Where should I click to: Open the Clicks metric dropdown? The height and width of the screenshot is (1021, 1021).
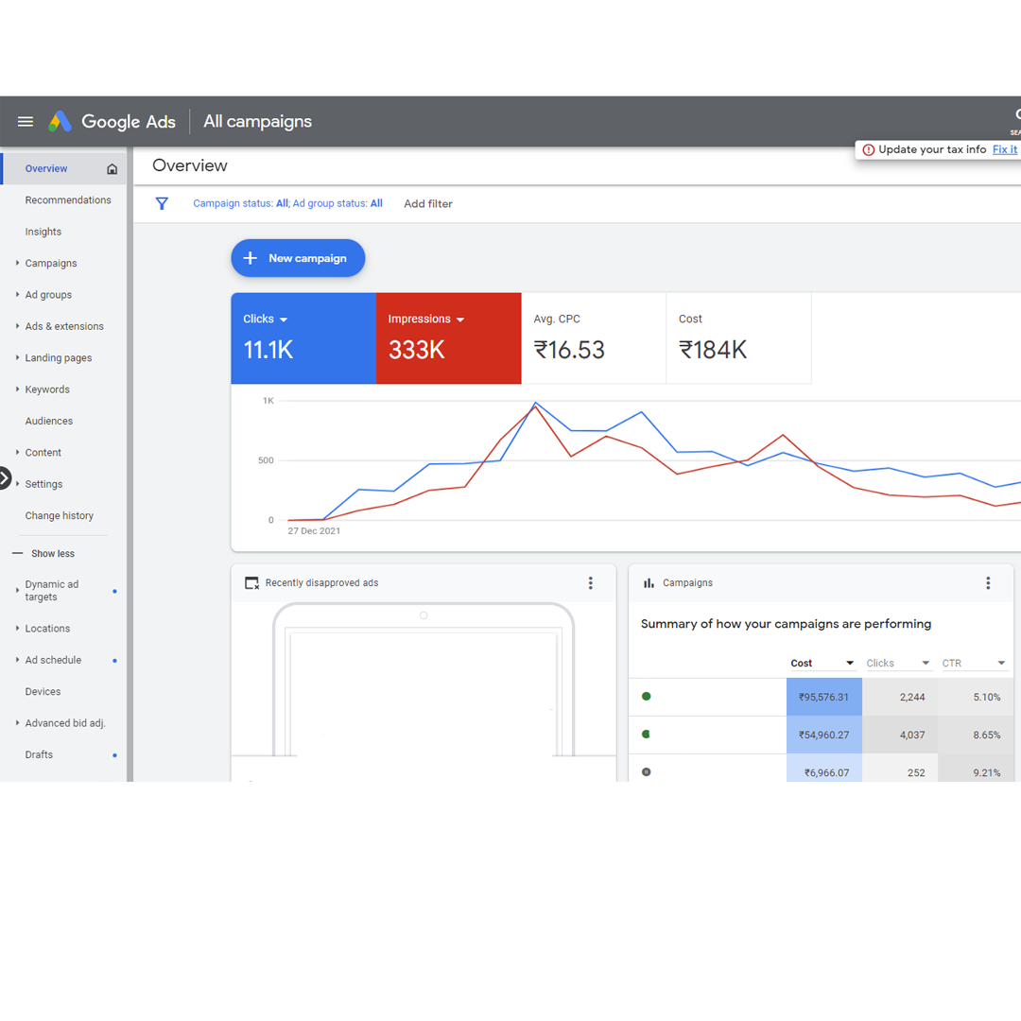click(x=284, y=320)
